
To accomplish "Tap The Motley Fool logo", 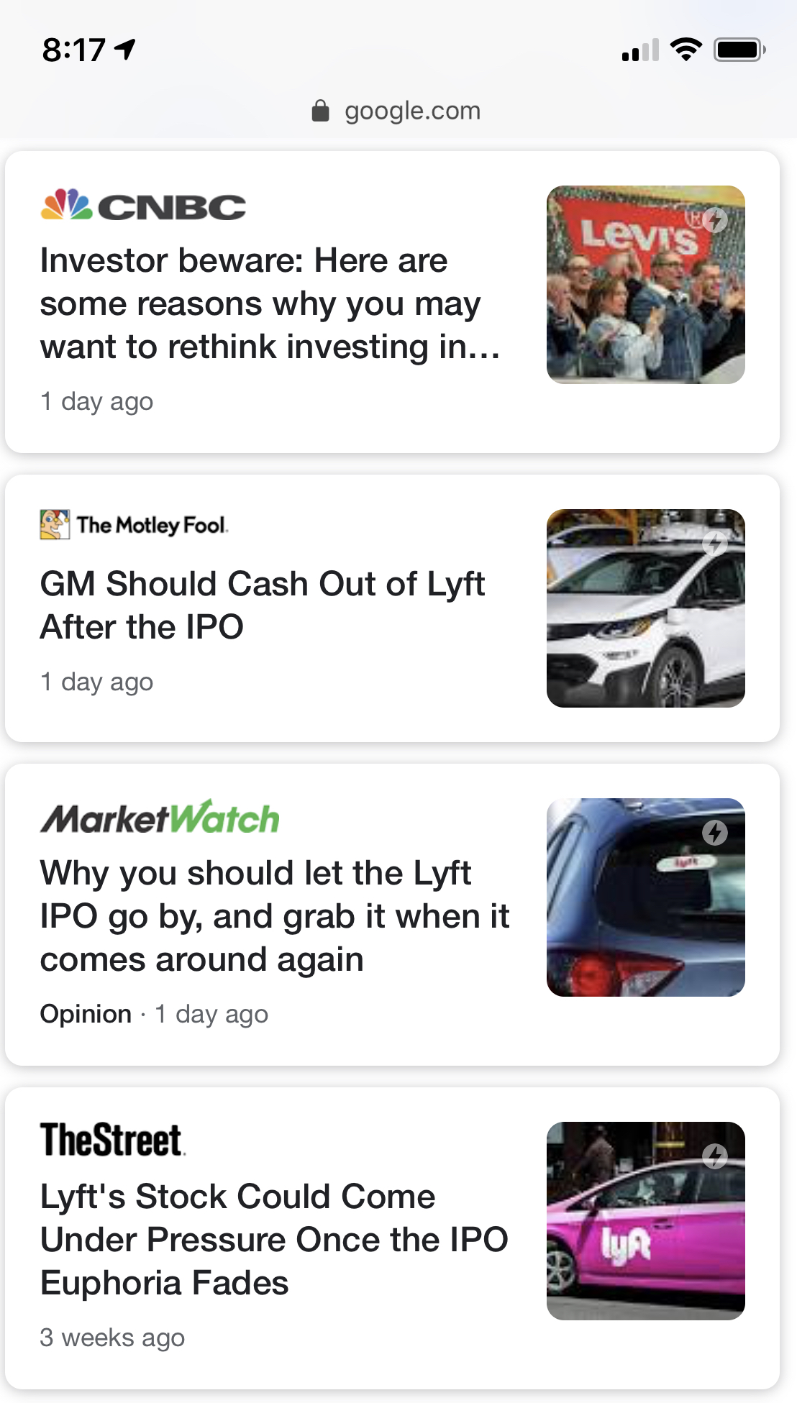I will [134, 525].
